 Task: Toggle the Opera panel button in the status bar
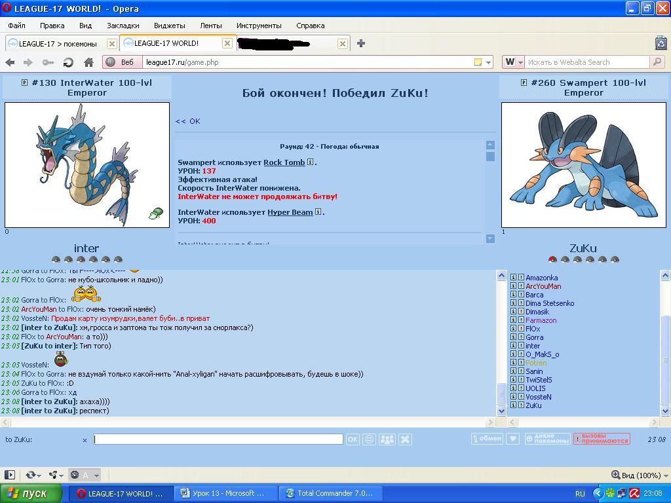[x=9, y=475]
